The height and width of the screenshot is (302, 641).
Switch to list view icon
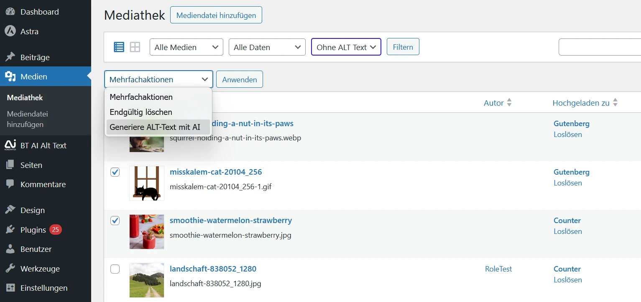click(x=119, y=47)
